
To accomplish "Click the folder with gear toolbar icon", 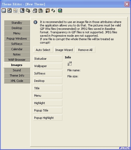I will click(28, 11).
